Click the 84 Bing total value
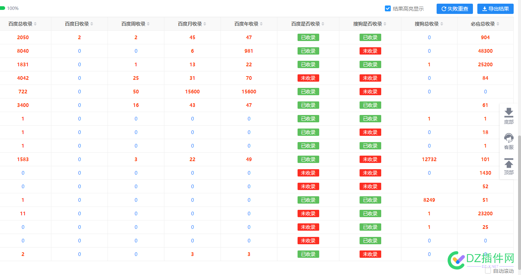521x275 pixels. (x=485, y=78)
